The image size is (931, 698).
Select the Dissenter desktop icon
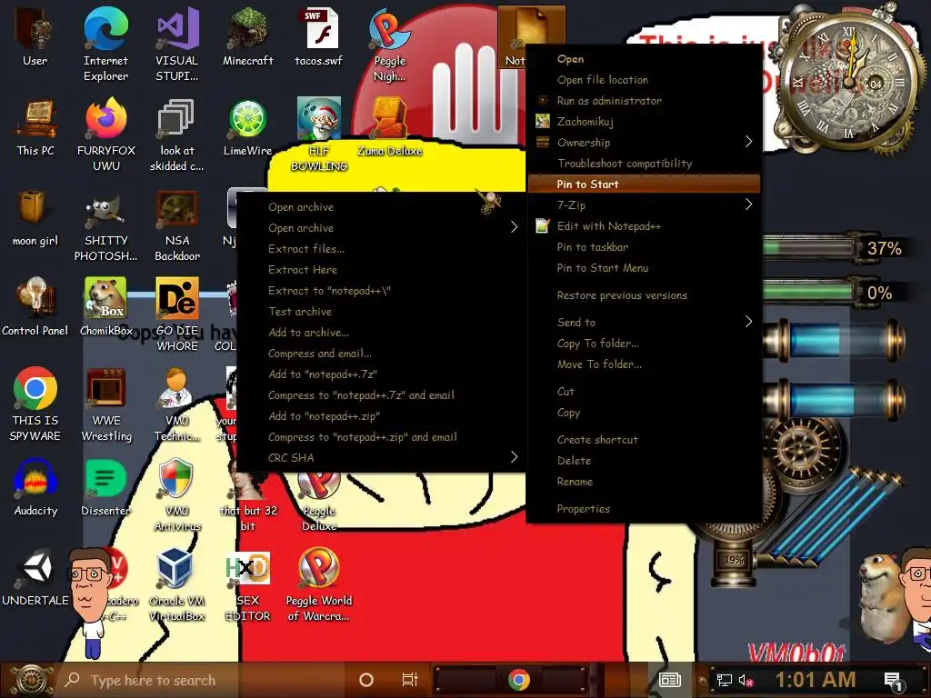click(105, 488)
